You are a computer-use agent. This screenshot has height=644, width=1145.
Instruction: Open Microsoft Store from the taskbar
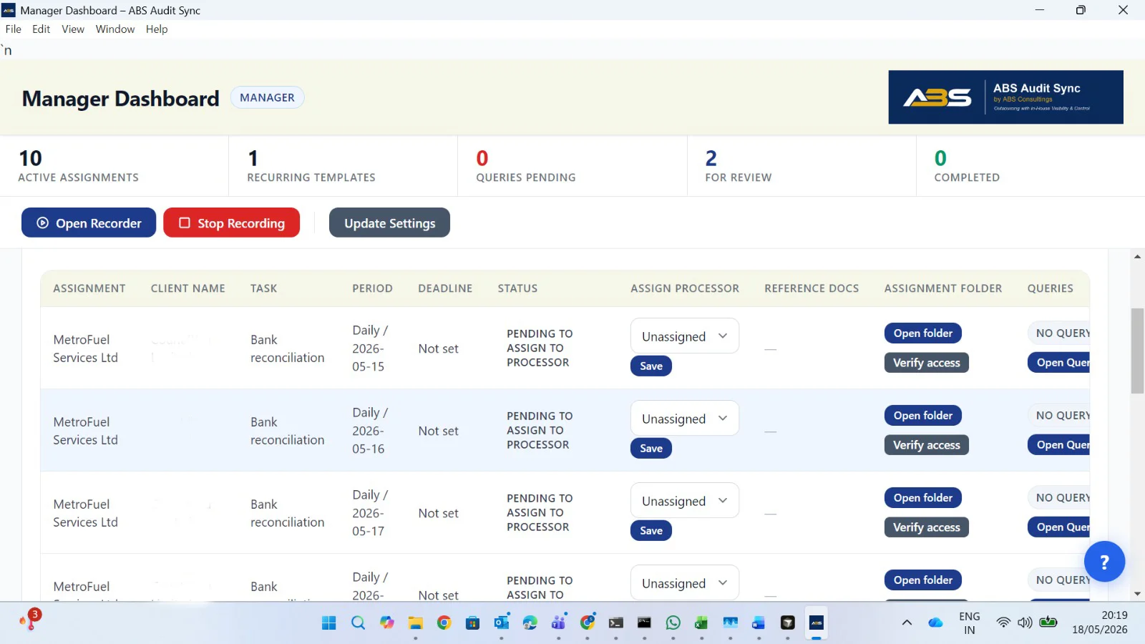pyautogui.click(x=472, y=623)
